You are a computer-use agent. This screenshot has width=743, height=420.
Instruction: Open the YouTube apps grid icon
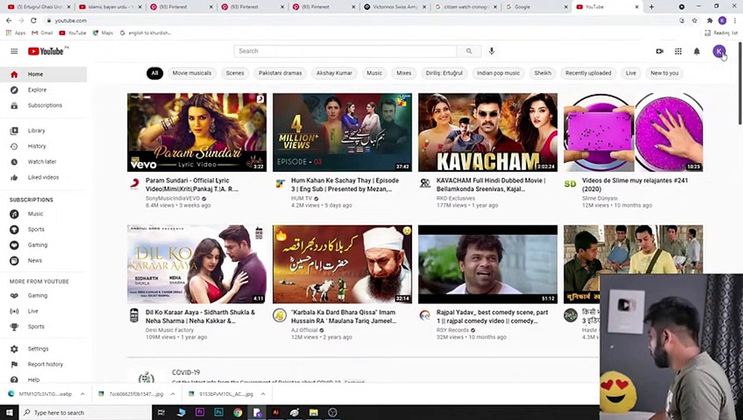pos(678,51)
